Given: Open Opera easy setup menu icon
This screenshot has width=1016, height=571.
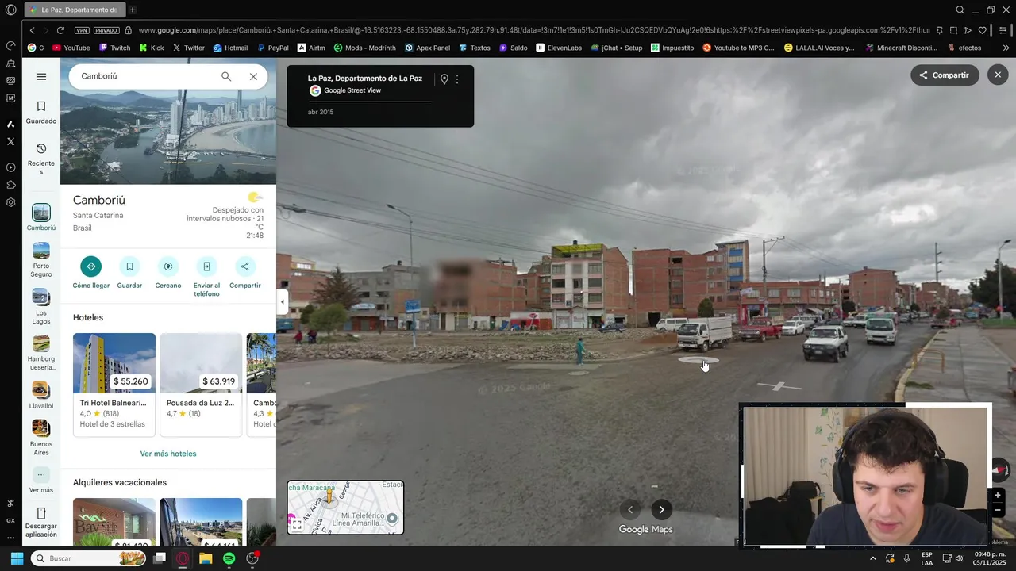Looking at the screenshot, I should tap(1004, 30).
